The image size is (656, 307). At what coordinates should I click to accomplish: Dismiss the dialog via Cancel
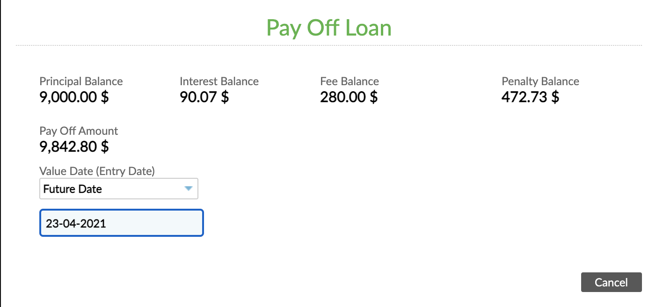tap(611, 282)
